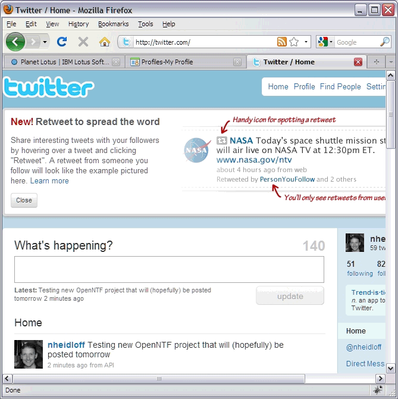The image size is (398, 399).
Task: Open the Google search engine selector
Action: [x=325, y=42]
